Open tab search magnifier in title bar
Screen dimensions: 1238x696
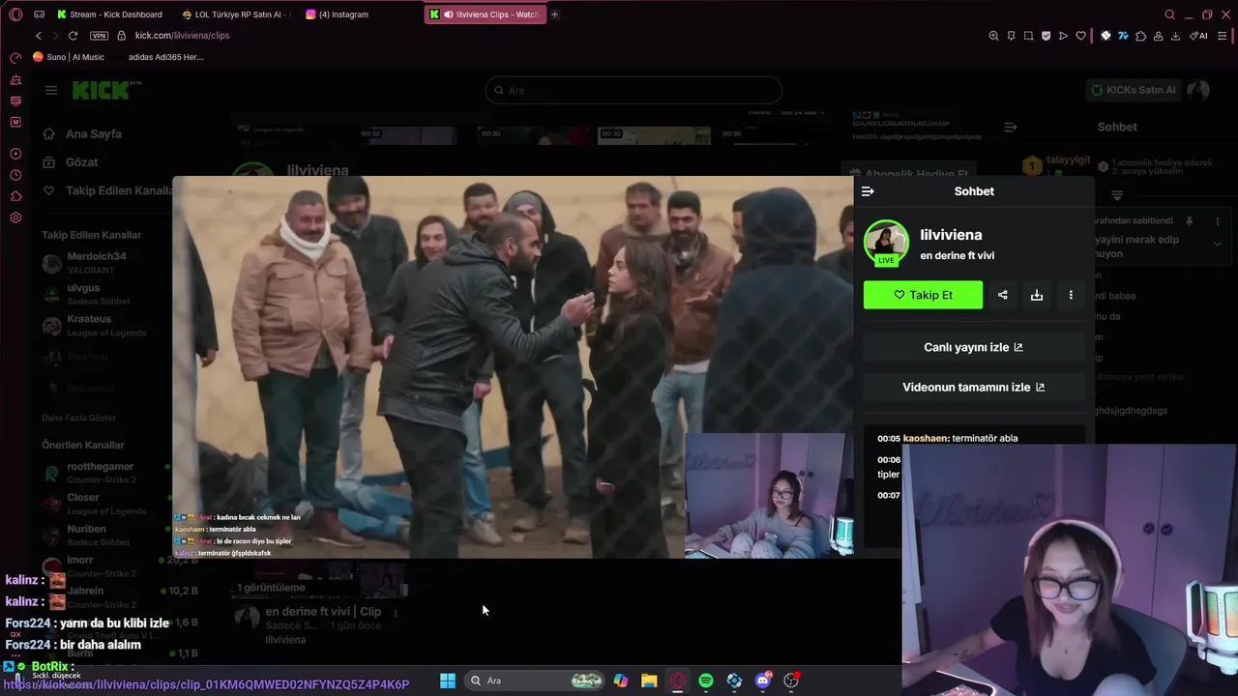tap(1170, 14)
